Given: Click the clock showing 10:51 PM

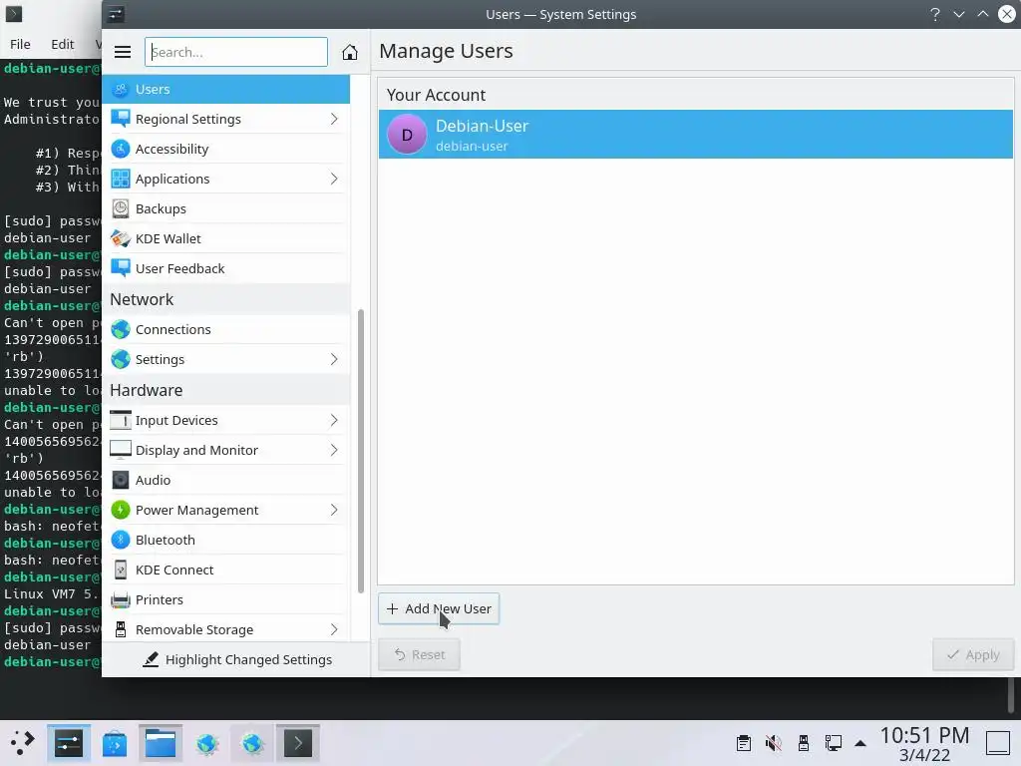Looking at the screenshot, I should (x=924, y=735).
